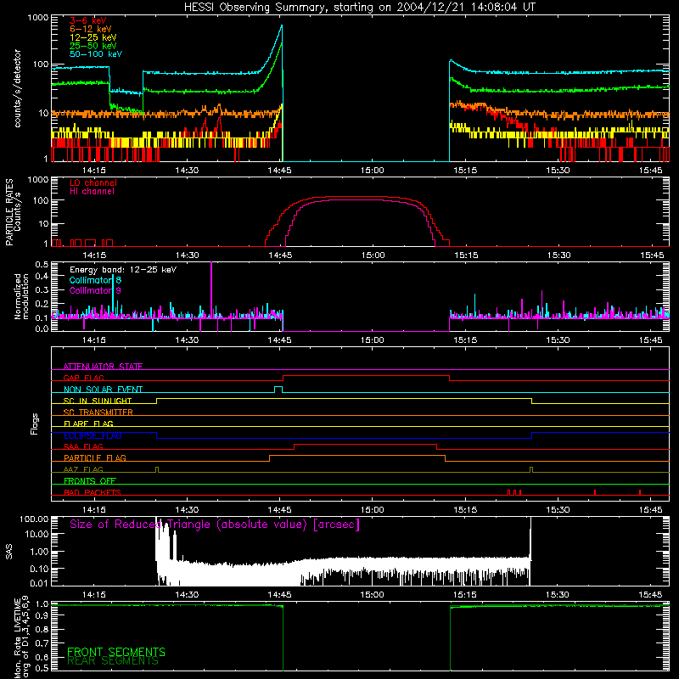The image size is (679, 679).
Task: Click the cyan 50-100 keV peak before 14:45
Action: (x=281, y=27)
